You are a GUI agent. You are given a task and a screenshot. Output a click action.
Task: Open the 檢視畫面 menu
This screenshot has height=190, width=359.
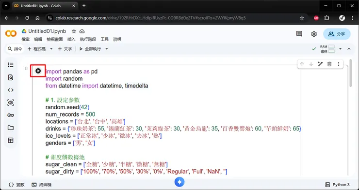pos(55,39)
